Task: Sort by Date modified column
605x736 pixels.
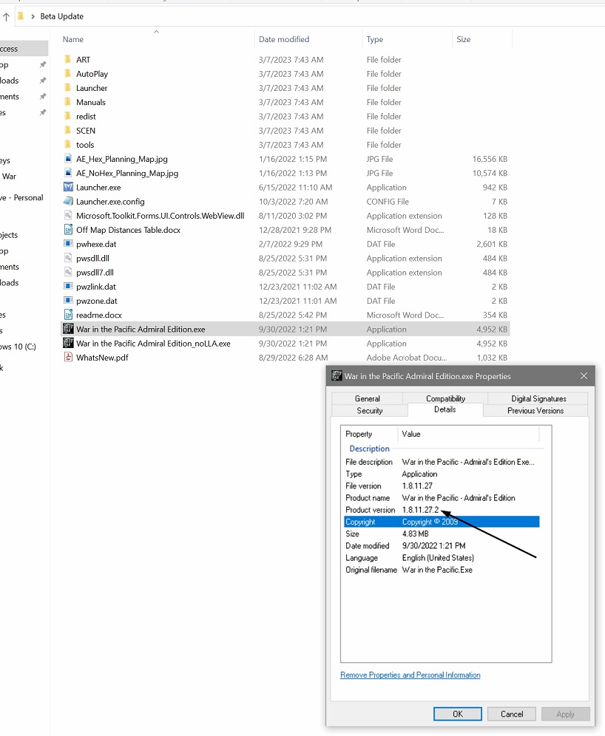Action: 308,39
